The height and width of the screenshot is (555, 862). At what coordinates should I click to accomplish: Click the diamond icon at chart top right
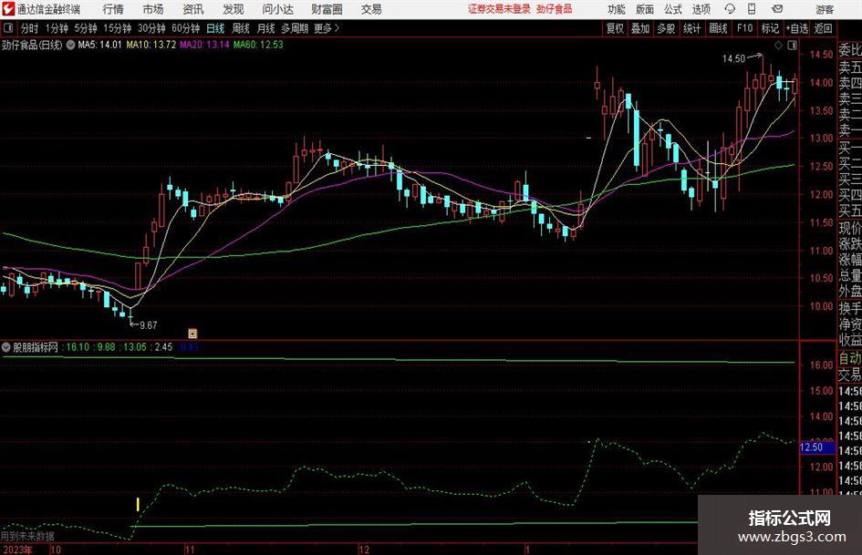[x=778, y=46]
